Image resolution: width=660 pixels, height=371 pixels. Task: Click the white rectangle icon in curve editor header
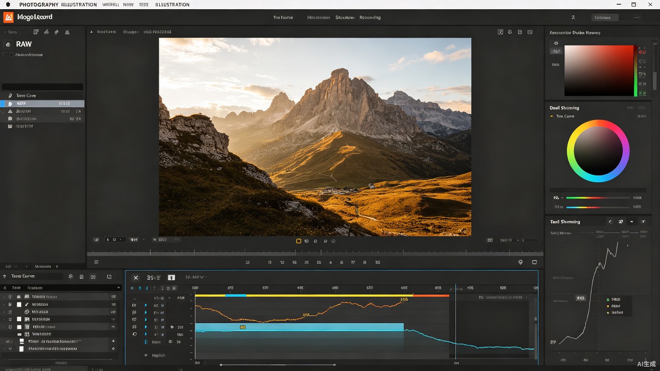[171, 278]
